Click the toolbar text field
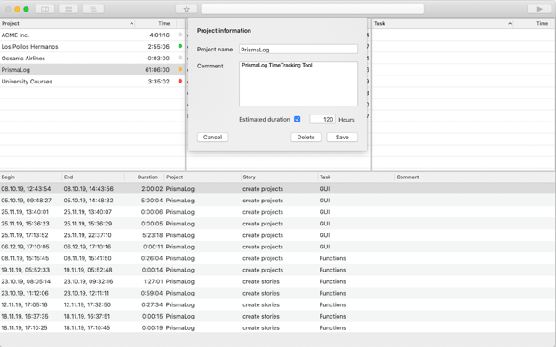556x347 pixels. coord(313,9)
